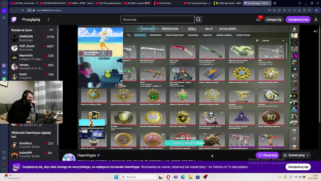Viewport: 321px width, 181px height.
Task: Click the search magnifier button
Action: coord(198,20)
